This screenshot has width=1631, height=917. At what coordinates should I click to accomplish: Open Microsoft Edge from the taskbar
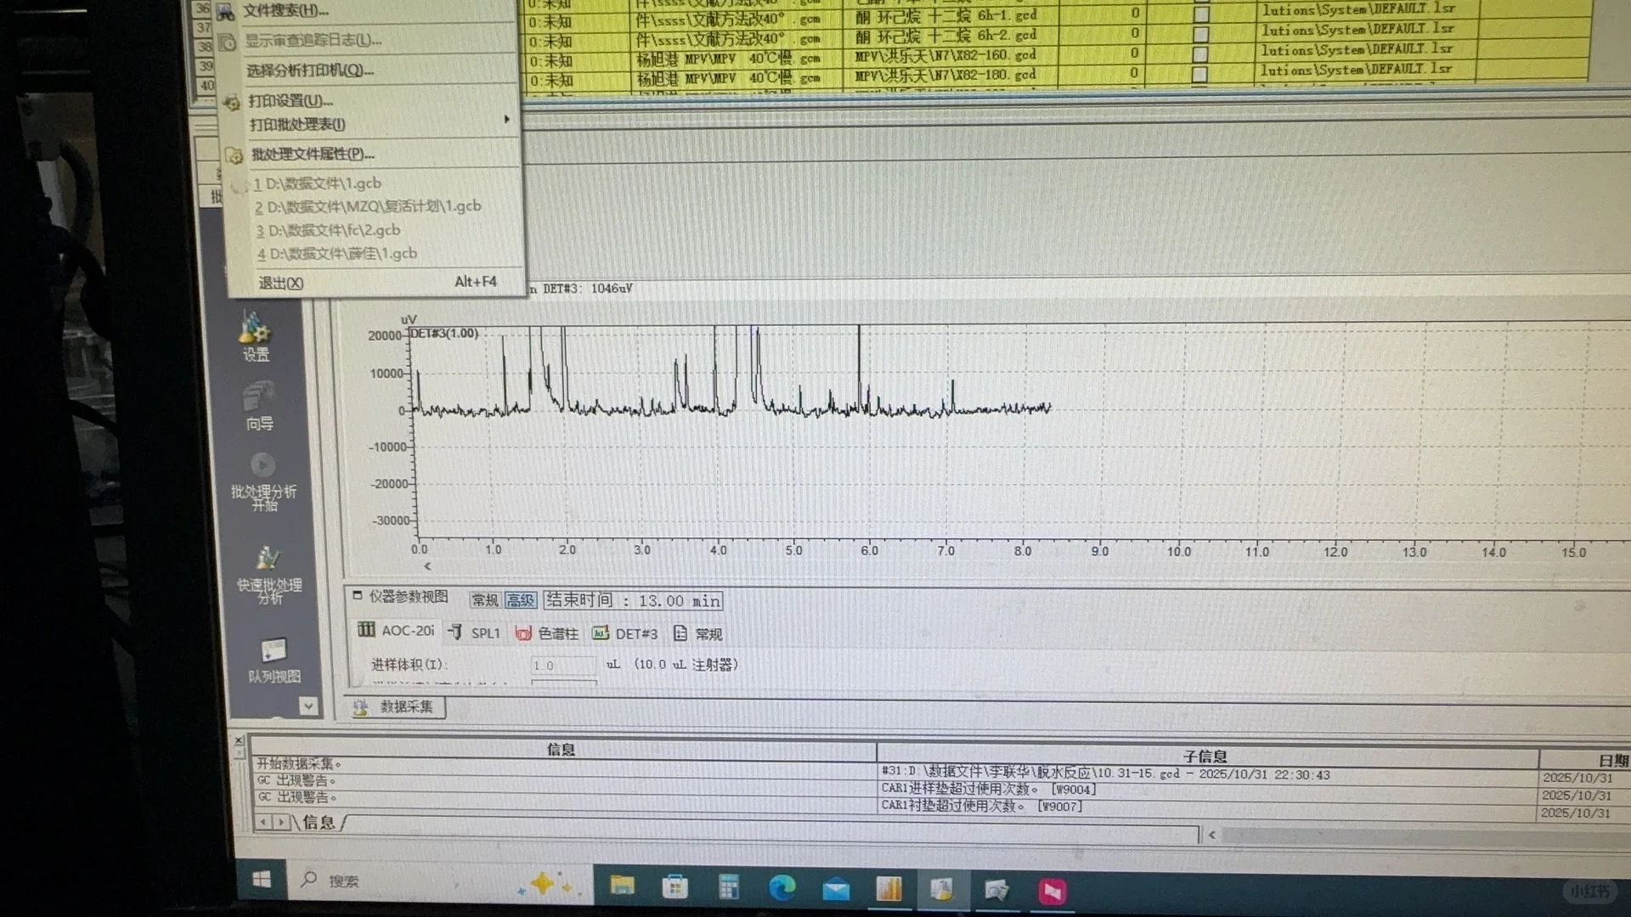[x=782, y=888]
